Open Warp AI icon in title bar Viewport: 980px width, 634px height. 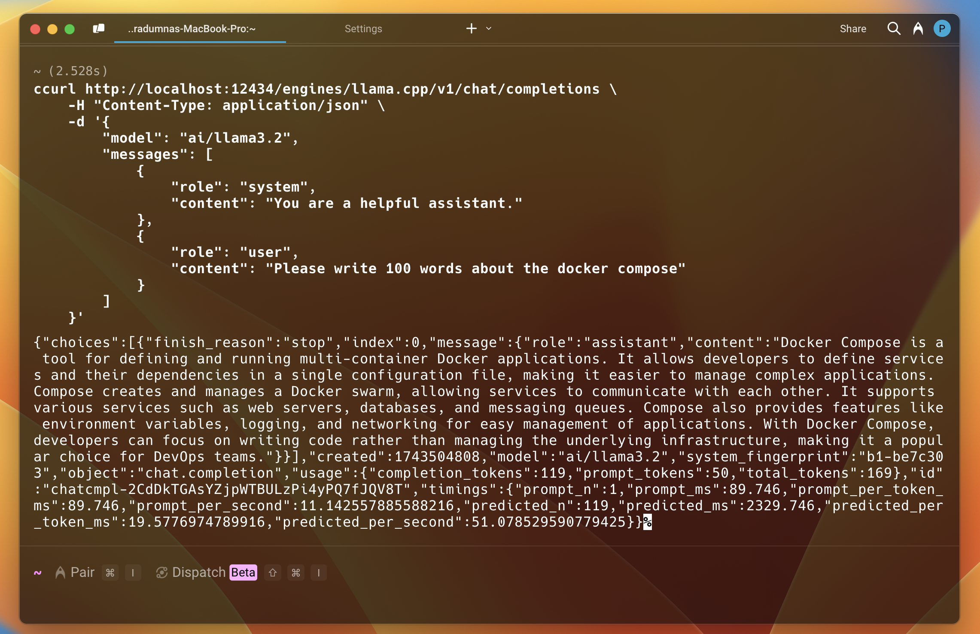[918, 29]
